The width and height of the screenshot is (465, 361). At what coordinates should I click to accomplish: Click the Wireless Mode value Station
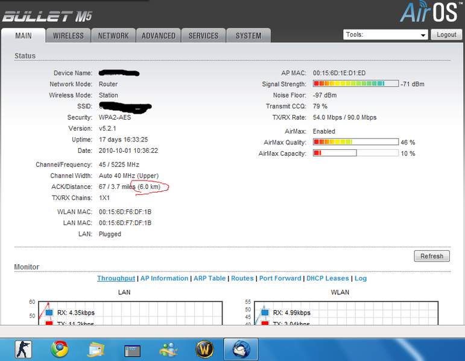pyautogui.click(x=109, y=95)
